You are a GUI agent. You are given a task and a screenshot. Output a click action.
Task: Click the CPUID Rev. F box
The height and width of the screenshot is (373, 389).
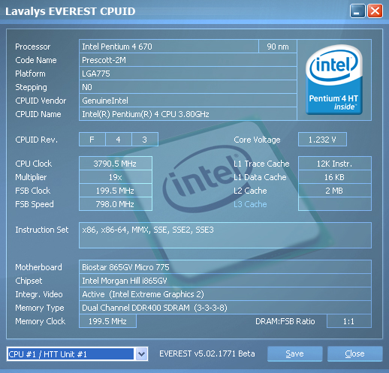(92, 140)
